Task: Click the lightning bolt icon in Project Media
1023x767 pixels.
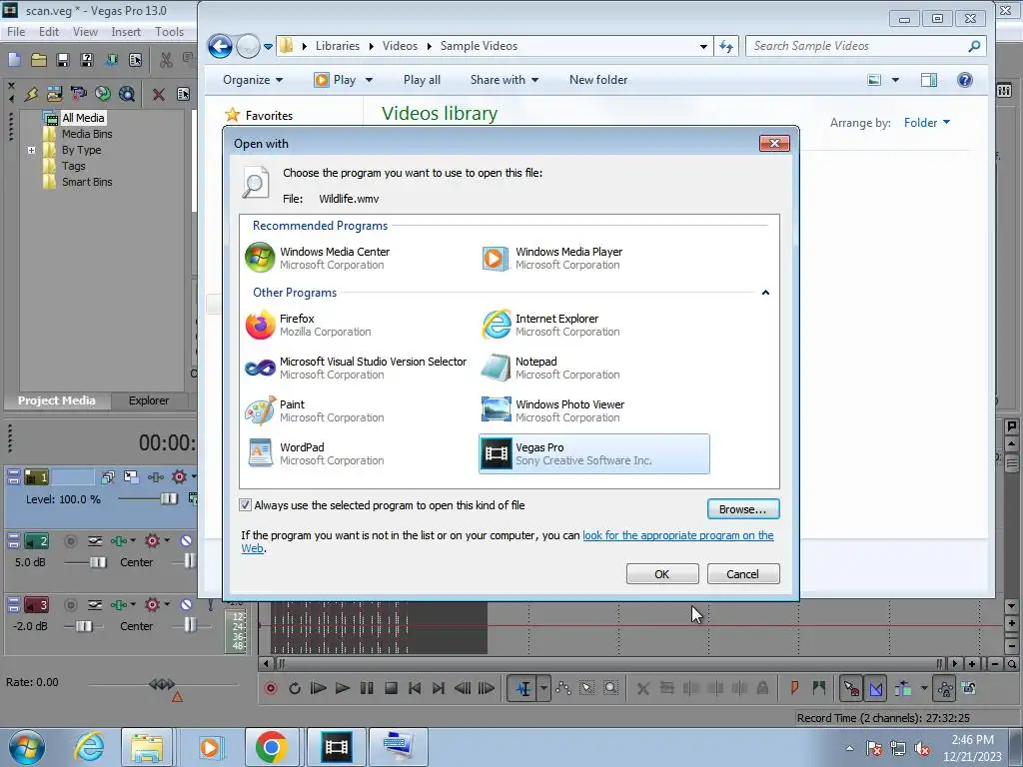Action: (31, 94)
